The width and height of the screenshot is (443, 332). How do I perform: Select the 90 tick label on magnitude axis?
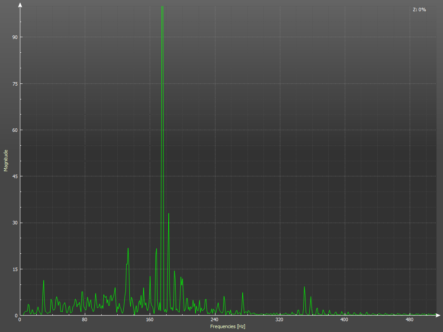(15, 37)
